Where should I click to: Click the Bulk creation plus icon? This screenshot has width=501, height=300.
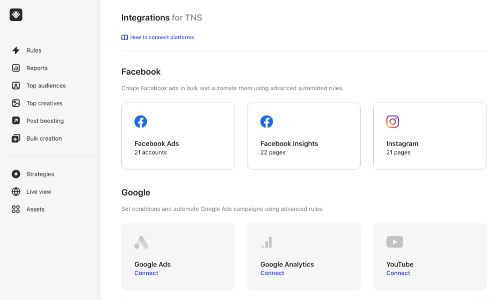[16, 138]
